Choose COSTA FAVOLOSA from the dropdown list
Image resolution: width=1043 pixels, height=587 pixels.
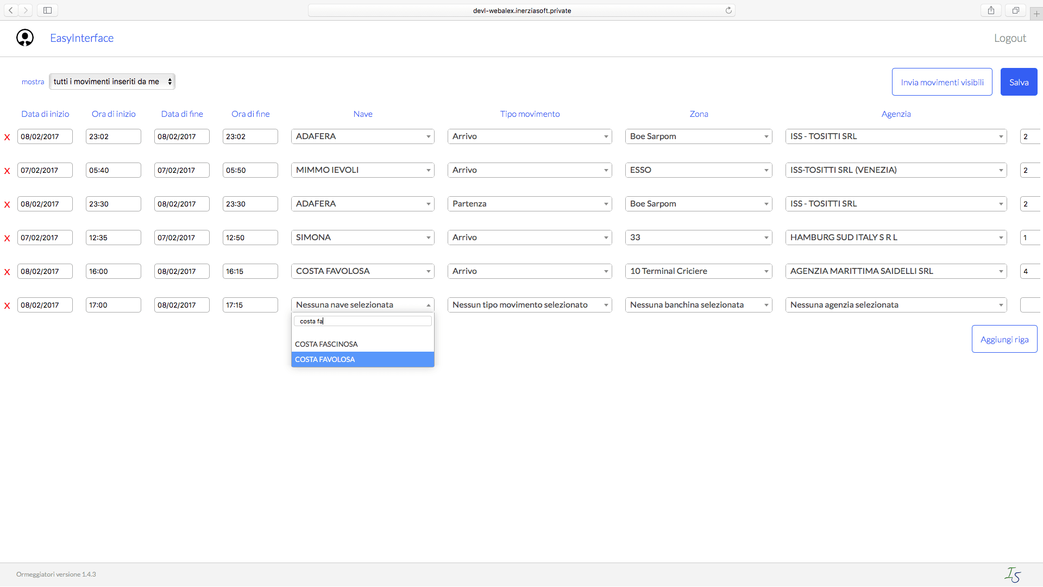click(325, 359)
